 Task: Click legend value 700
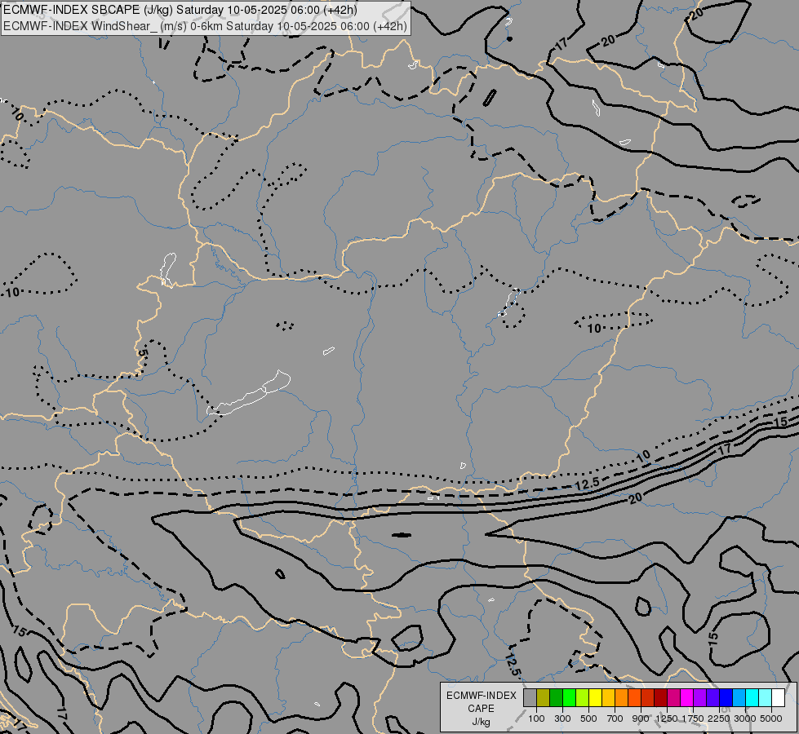tap(615, 719)
